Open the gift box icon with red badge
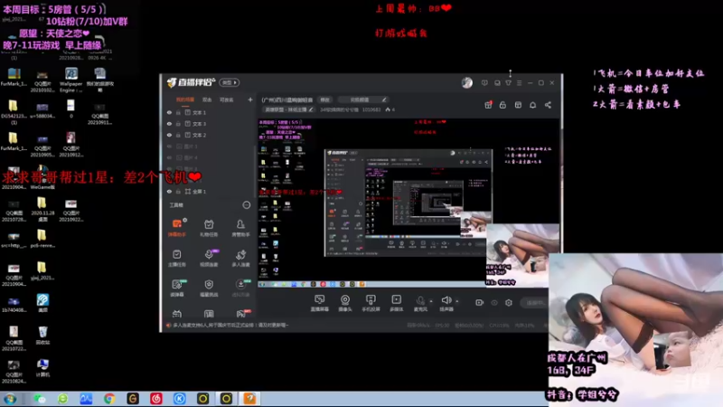The width and height of the screenshot is (723, 407). click(488, 105)
